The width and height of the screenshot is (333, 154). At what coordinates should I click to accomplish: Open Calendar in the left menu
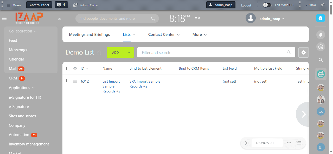click(x=16, y=59)
